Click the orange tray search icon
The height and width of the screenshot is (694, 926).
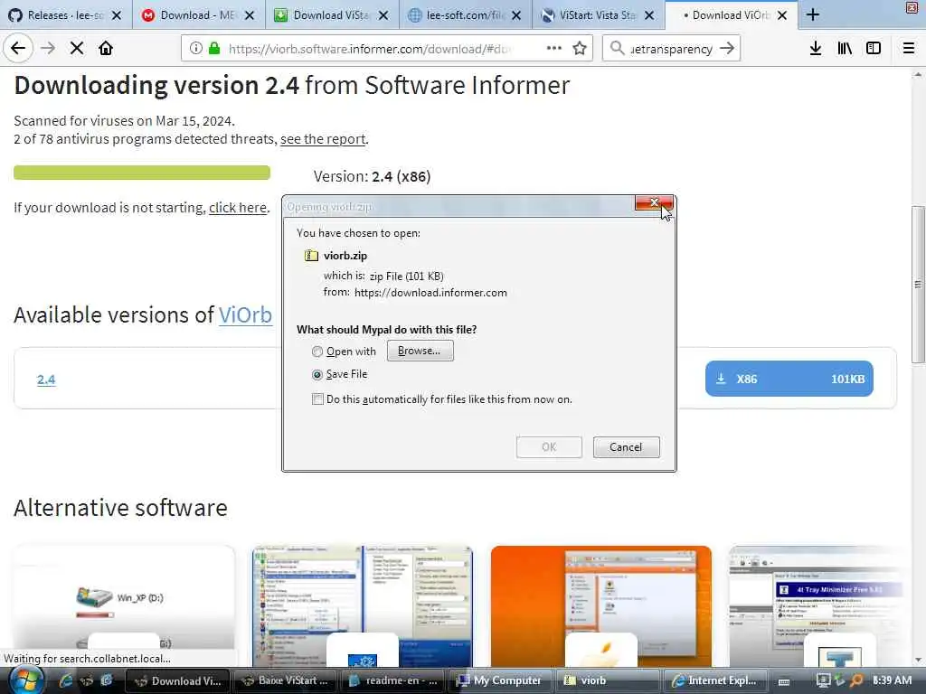point(857,680)
